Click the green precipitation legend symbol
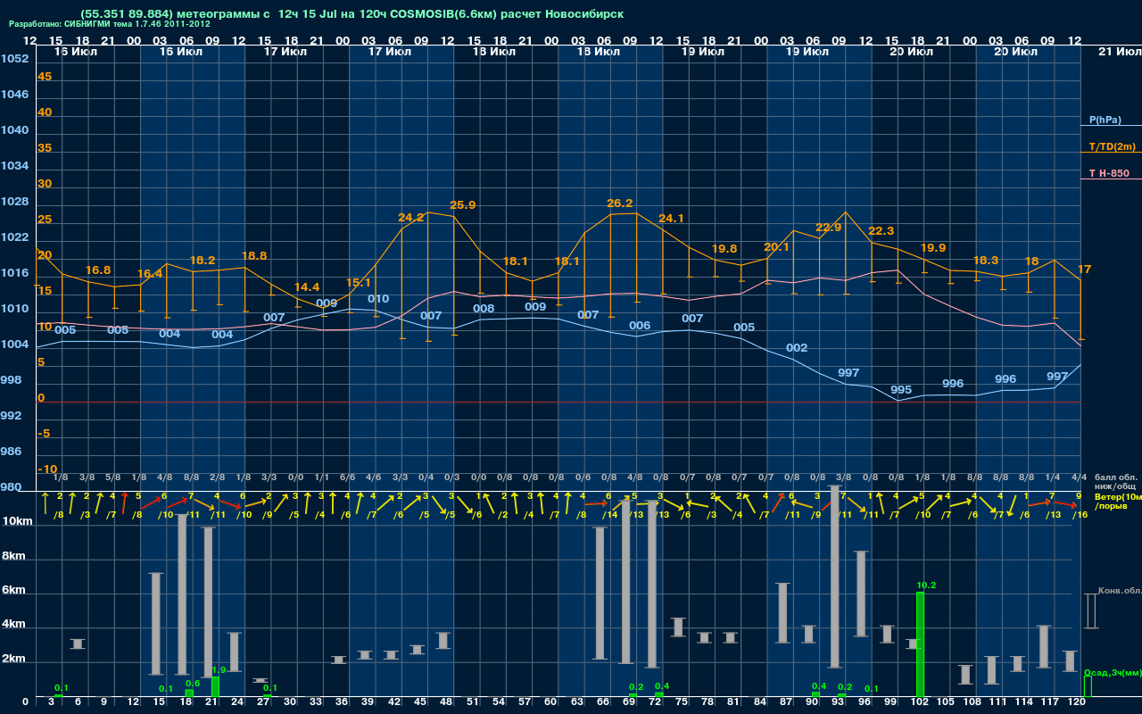 click(x=1087, y=686)
